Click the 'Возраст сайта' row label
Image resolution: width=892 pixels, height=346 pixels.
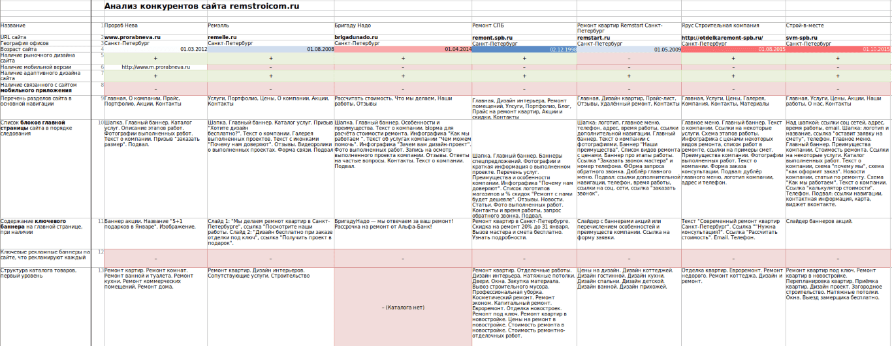(x=18, y=50)
